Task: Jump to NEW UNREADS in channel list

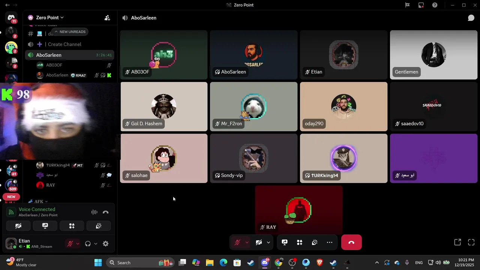Action: tap(70, 32)
